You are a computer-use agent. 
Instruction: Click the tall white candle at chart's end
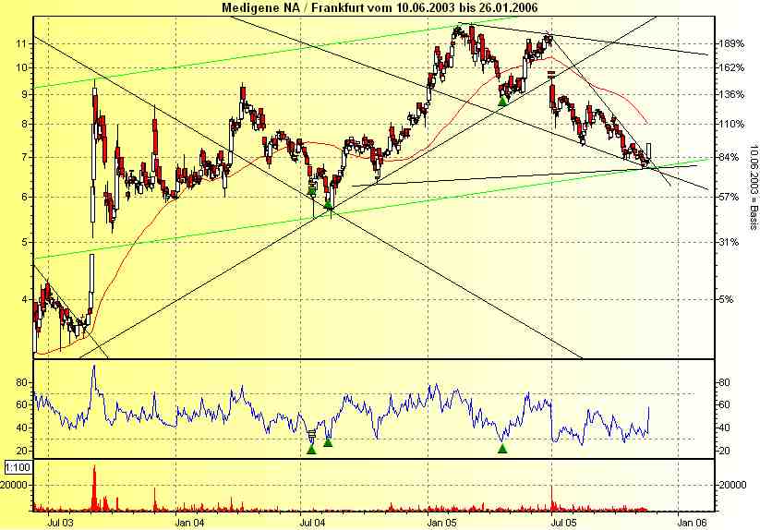(x=648, y=151)
